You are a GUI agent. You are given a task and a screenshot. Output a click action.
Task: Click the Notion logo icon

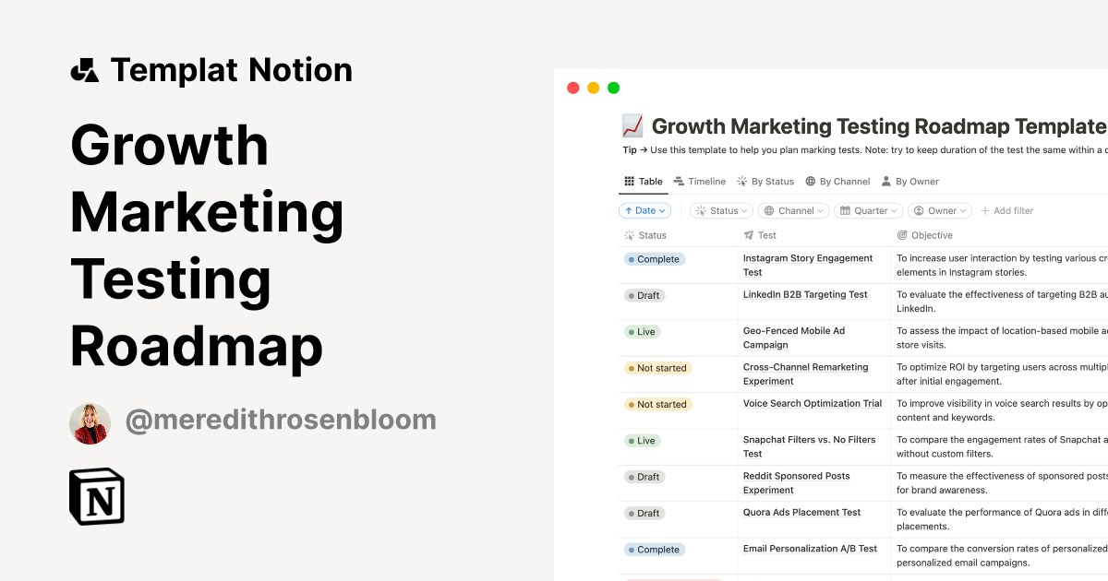(x=97, y=496)
